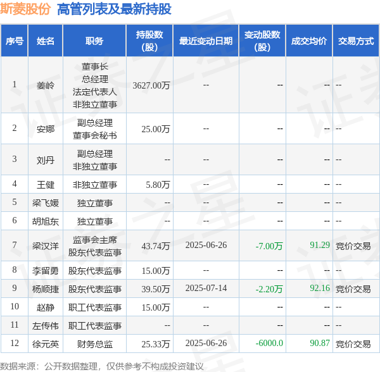
Task: Click the change amount -7.00万
Action: (269, 246)
